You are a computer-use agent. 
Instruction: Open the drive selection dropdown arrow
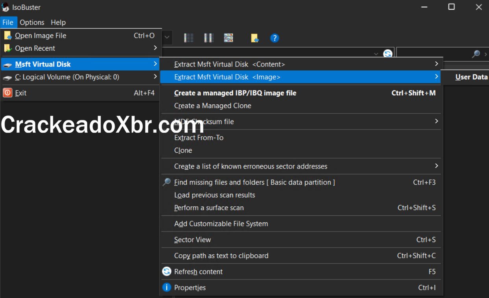tap(167, 38)
